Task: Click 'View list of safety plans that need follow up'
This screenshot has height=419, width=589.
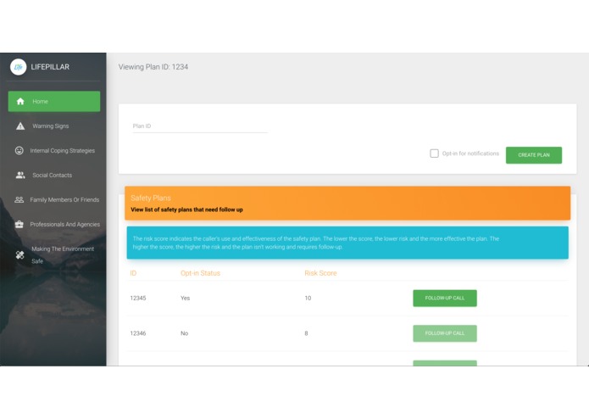Action: tap(186, 209)
